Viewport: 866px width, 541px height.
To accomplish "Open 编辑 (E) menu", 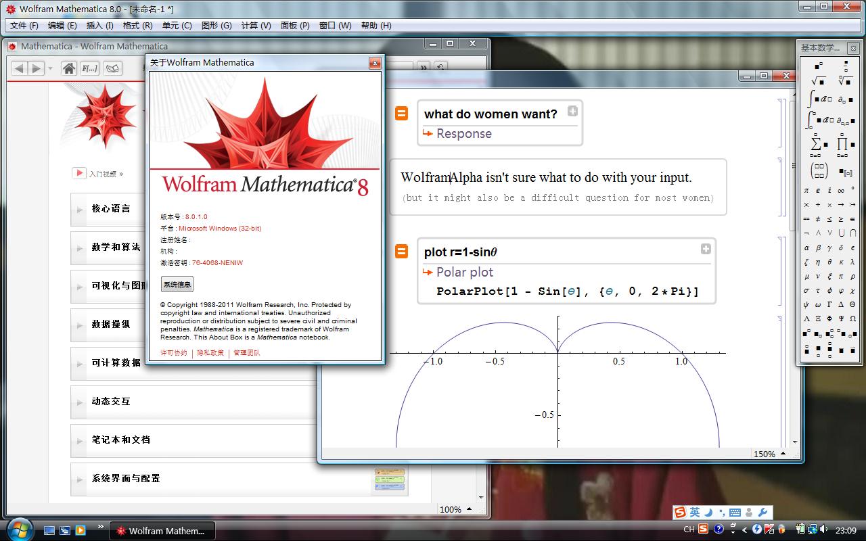I will [62, 26].
